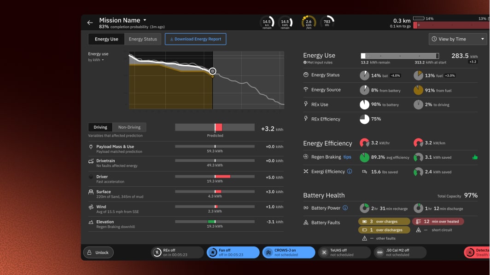Open the View by Time dropdown
The height and width of the screenshot is (275, 490).
coord(457,39)
